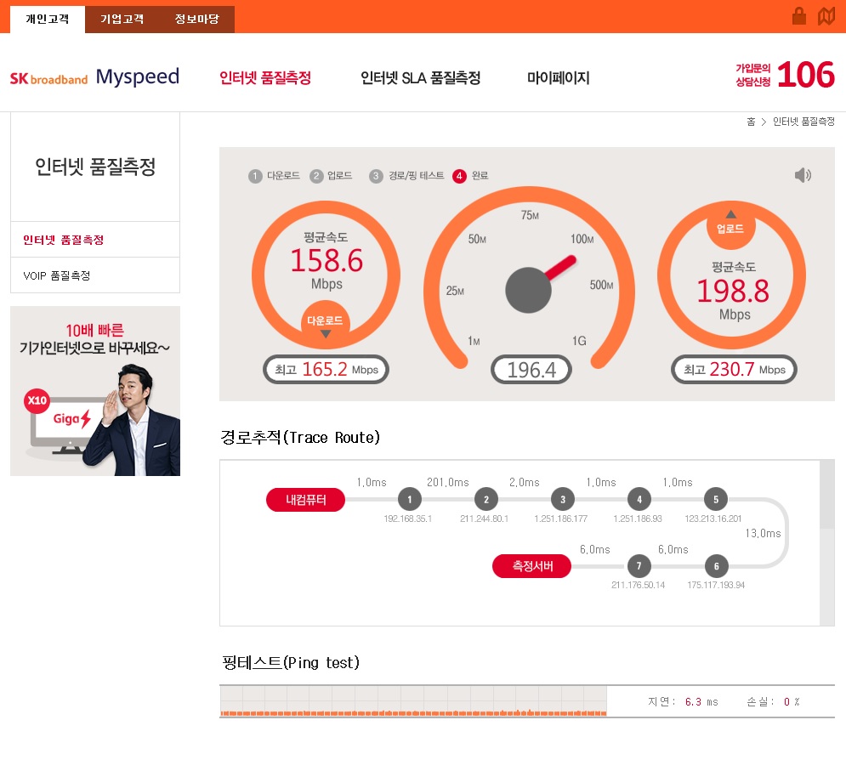Image resolution: width=846 pixels, height=771 pixels.
Task: Click the 최고 230.7 Mbps upload box
Action: click(734, 370)
